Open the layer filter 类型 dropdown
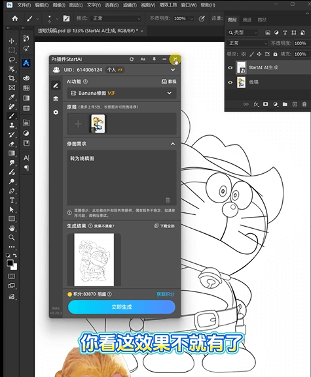This screenshot has width=311, height=377. 242,33
